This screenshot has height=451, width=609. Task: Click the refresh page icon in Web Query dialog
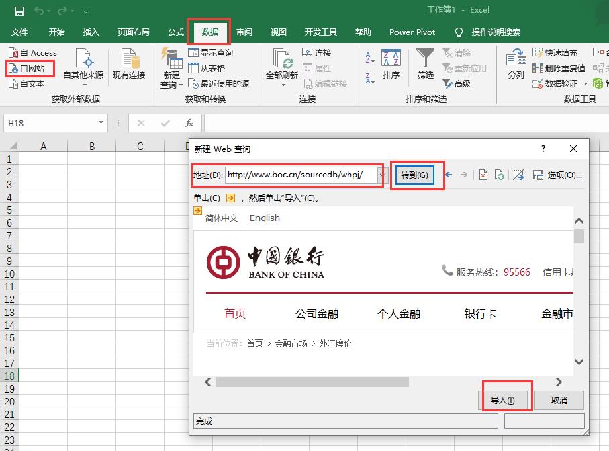500,175
